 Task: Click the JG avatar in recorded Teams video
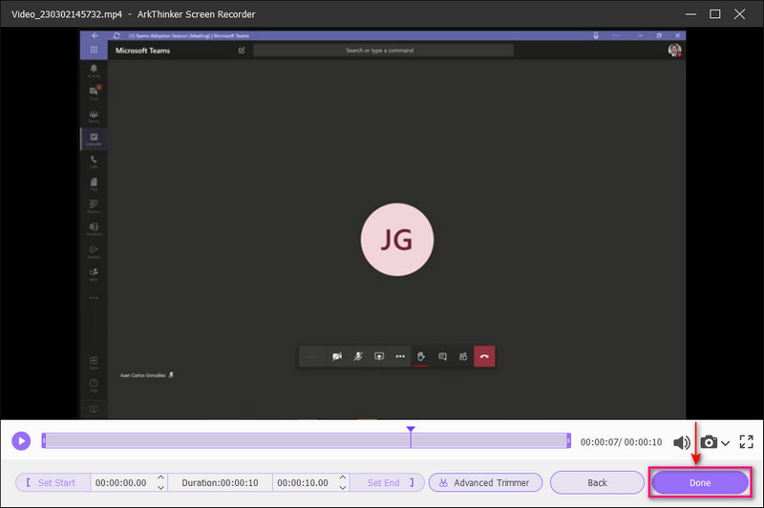[397, 240]
